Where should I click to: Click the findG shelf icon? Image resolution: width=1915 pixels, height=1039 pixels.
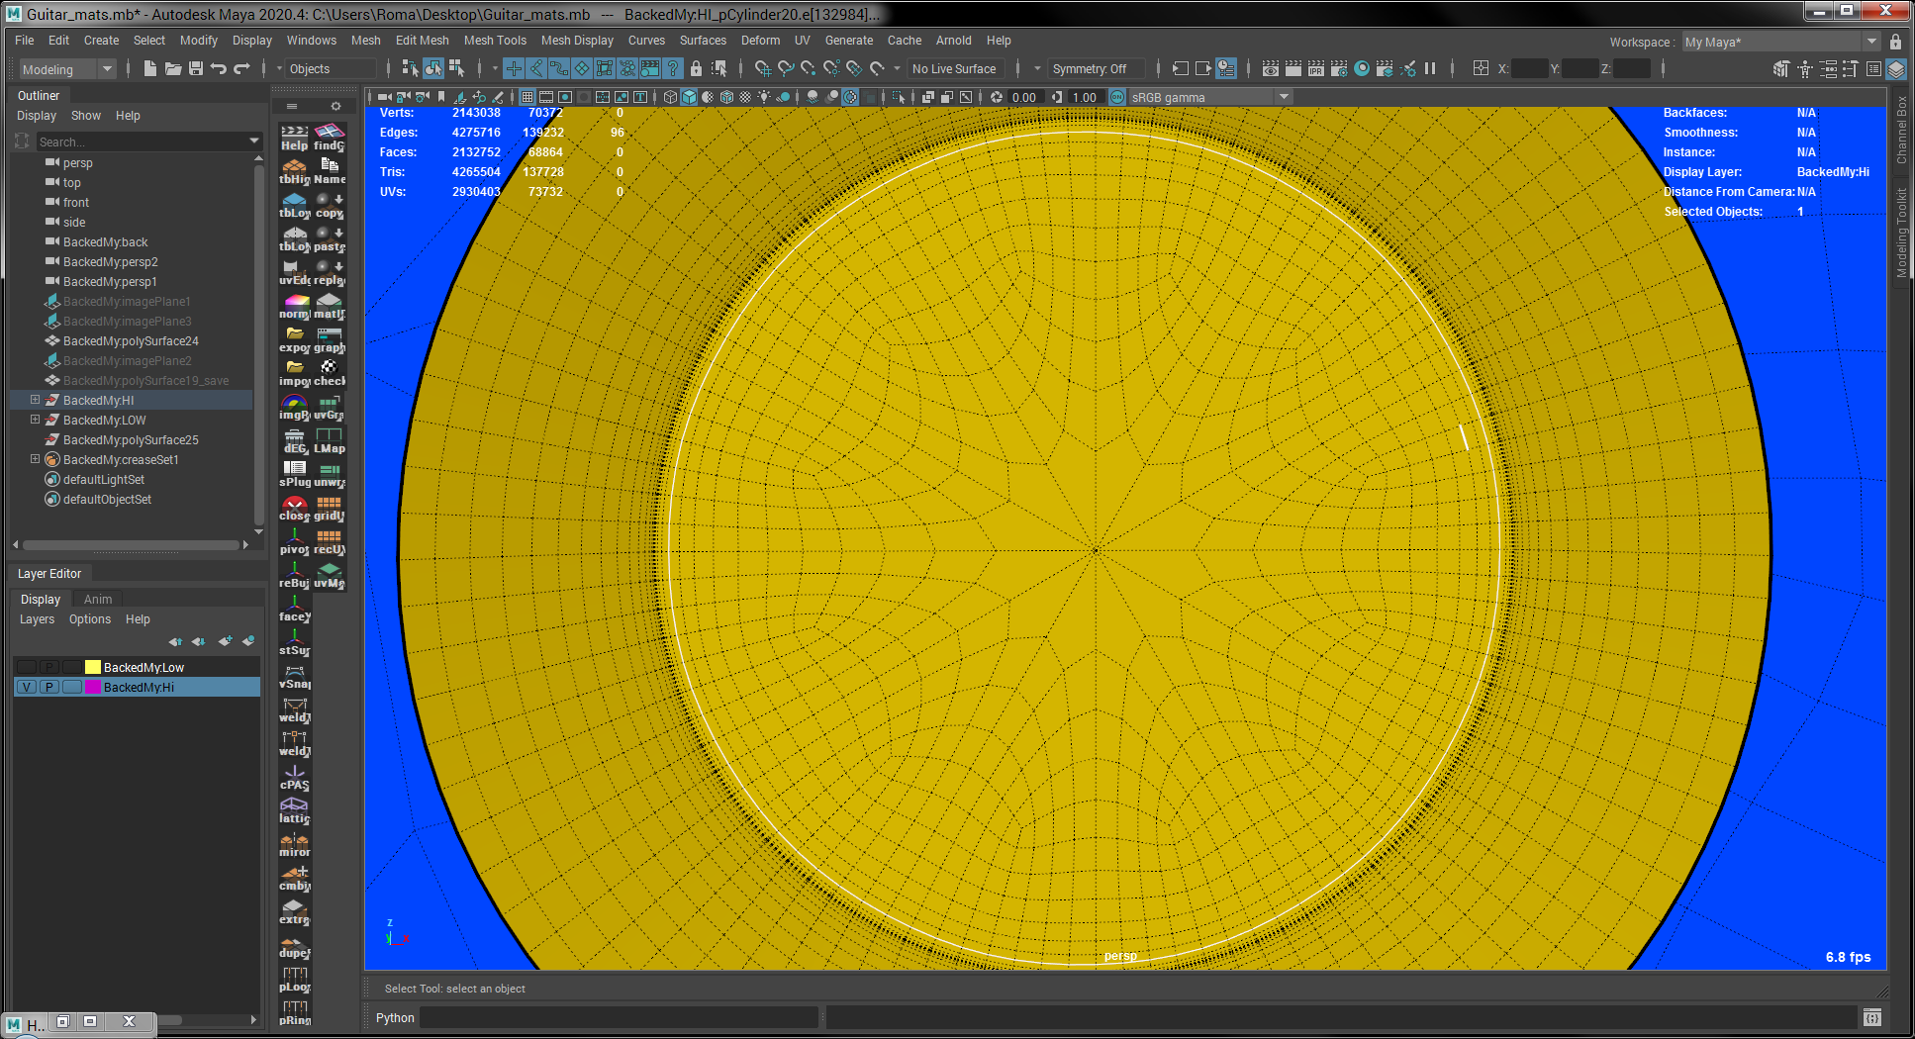pyautogui.click(x=330, y=138)
